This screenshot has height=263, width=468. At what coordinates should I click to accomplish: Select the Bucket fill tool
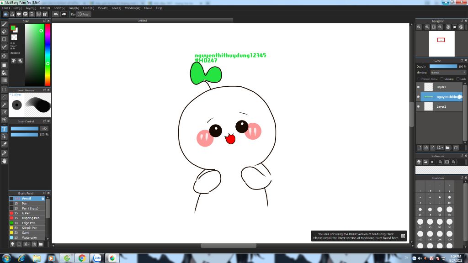point(4,73)
